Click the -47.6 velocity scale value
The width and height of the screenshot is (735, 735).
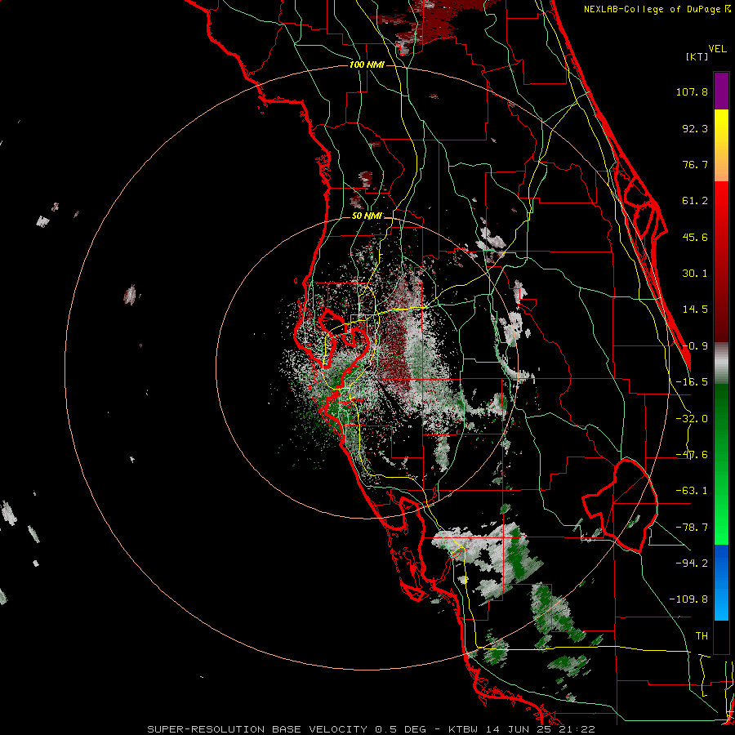point(692,455)
